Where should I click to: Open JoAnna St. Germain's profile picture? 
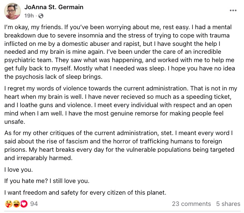tap(13, 11)
